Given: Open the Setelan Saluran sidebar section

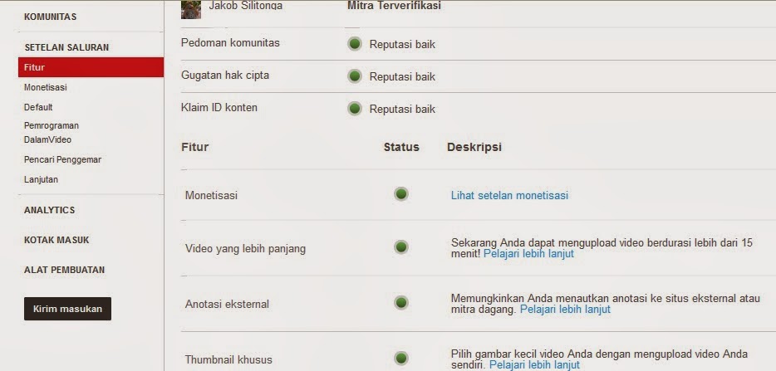Looking at the screenshot, I should coord(66,47).
